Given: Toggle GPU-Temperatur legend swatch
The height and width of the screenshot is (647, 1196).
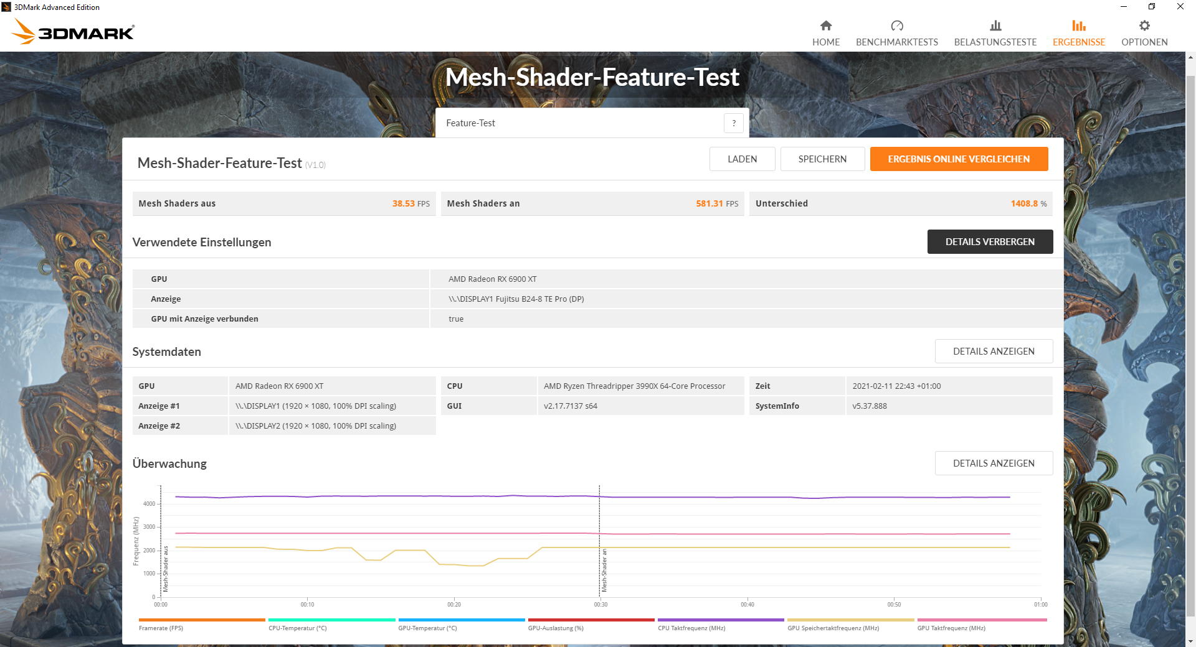Looking at the screenshot, I should tap(462, 620).
